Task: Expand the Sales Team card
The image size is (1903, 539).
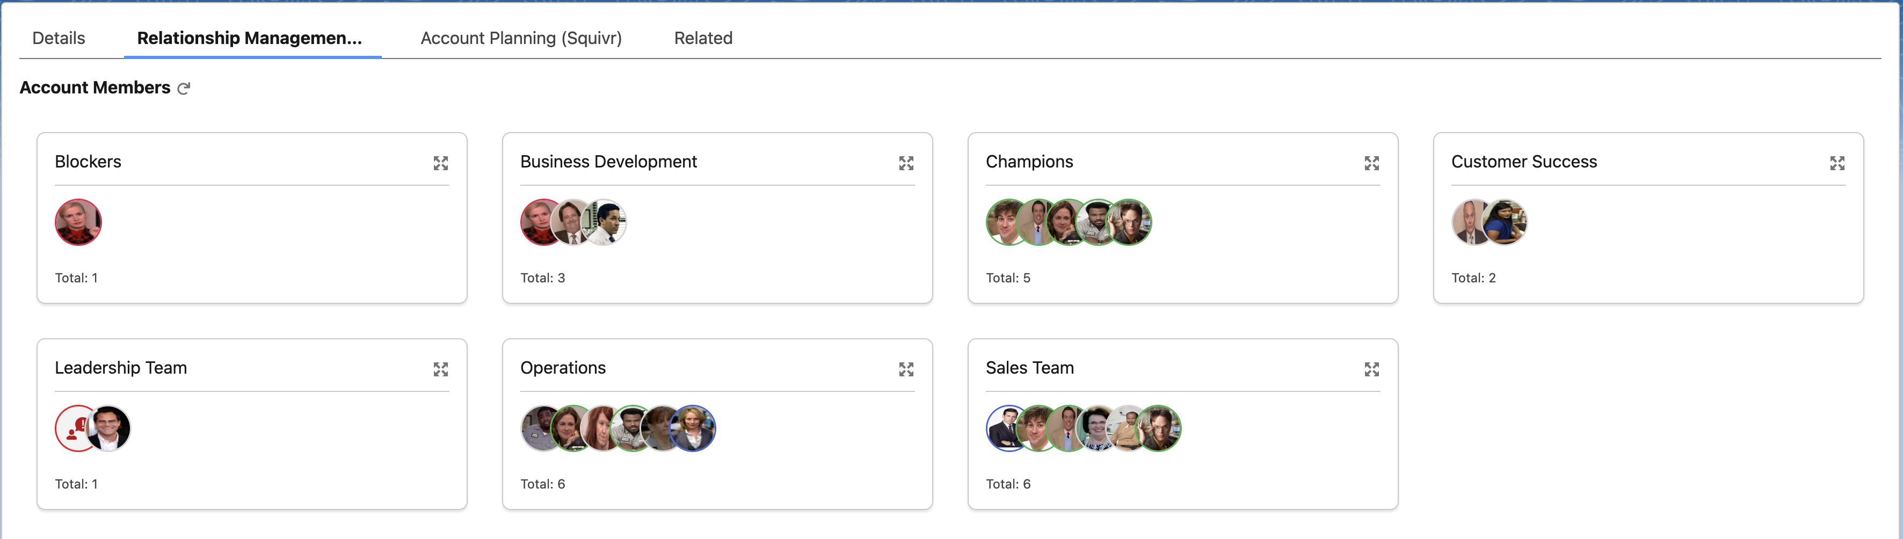Action: pos(1371,369)
